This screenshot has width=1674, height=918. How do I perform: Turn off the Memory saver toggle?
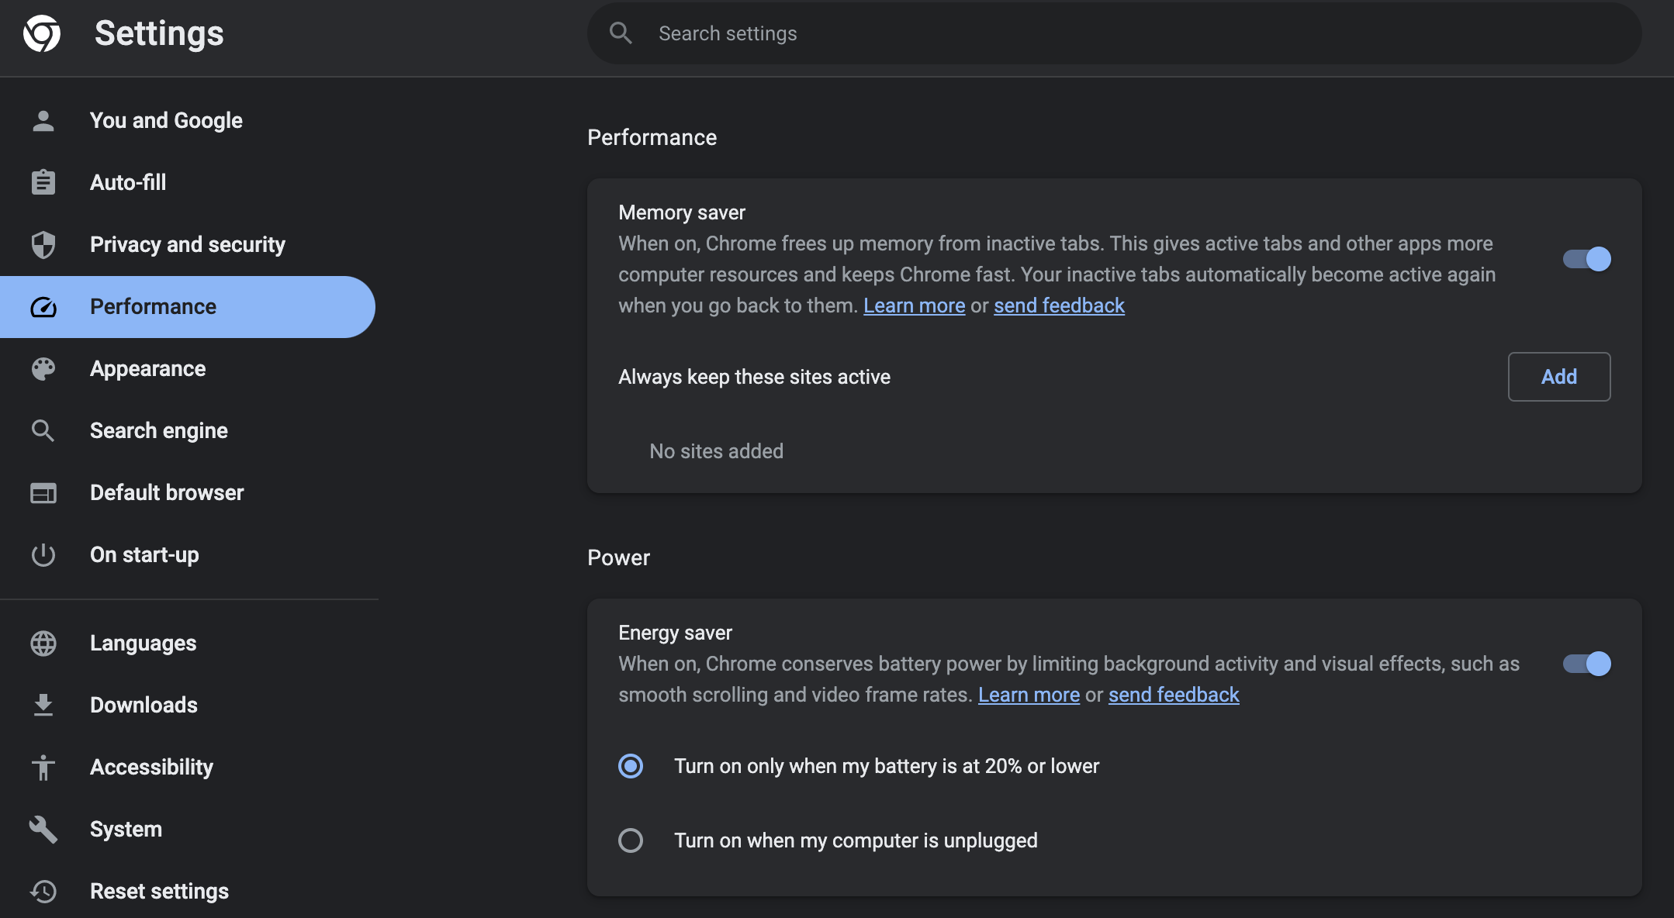tap(1586, 259)
